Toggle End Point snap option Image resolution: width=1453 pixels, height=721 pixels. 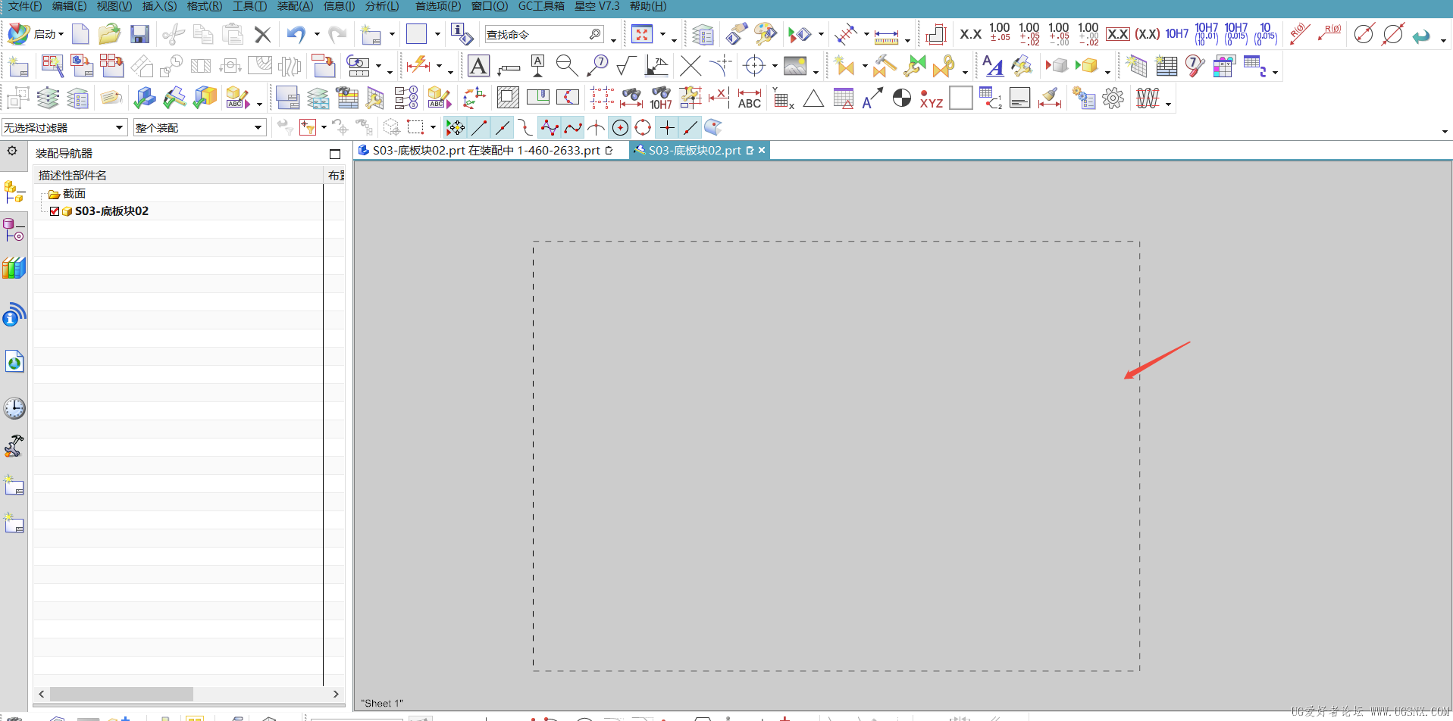pos(479,127)
